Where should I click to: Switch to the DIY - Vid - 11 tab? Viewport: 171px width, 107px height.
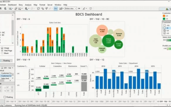pos(57,102)
